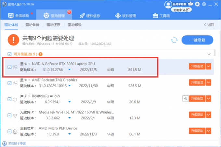
Task: Click the AMD Micro PEP chipset icon
Action: point(15,132)
